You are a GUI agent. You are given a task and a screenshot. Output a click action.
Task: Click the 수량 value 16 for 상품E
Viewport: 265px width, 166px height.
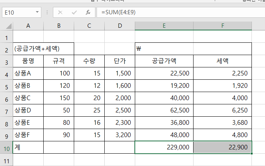[89, 122]
